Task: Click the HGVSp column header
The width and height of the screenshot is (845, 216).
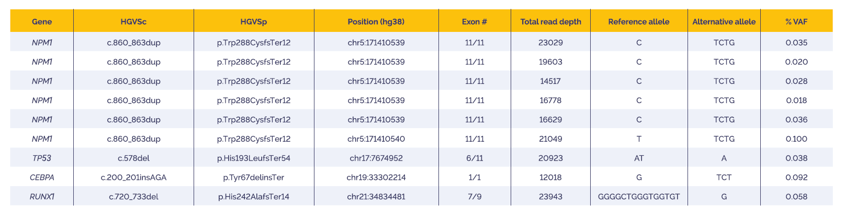Action: coord(254,21)
